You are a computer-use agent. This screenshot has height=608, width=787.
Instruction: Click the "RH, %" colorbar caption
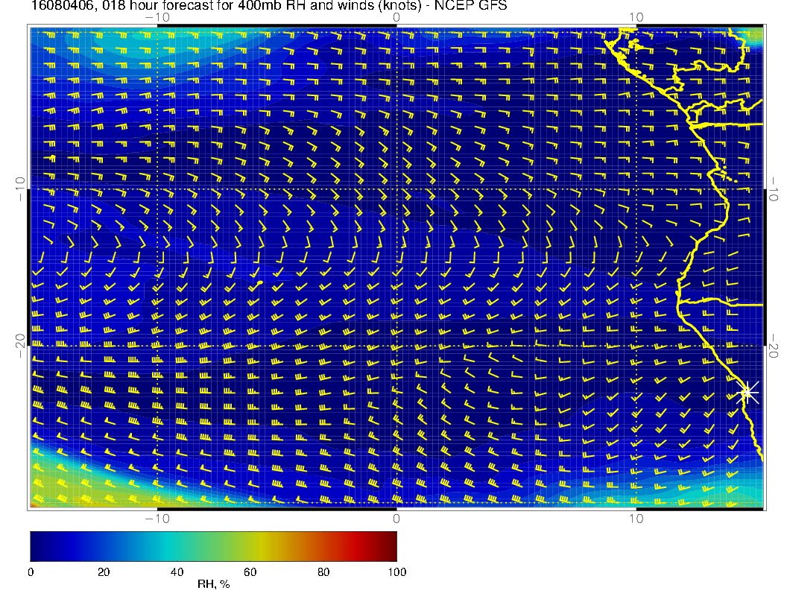pos(213,584)
